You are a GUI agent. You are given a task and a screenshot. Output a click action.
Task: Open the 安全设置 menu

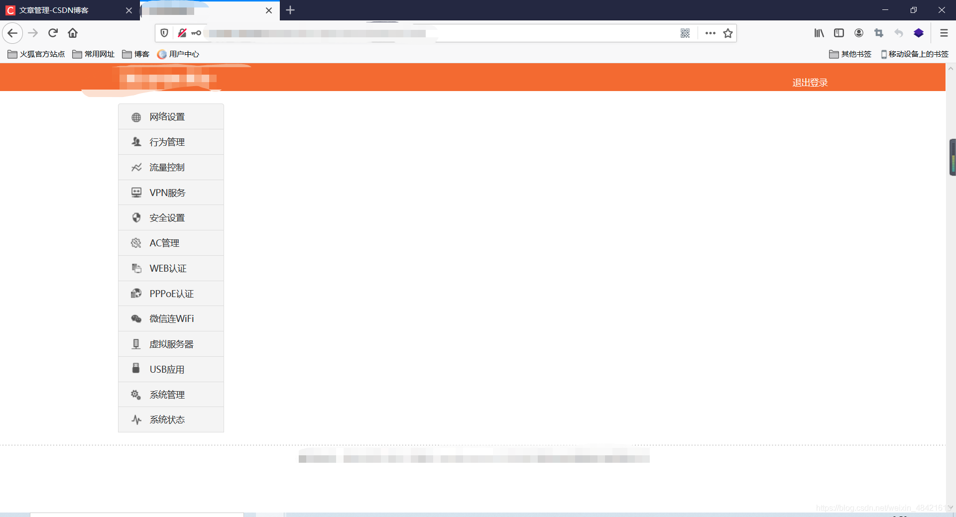pyautogui.click(x=171, y=217)
